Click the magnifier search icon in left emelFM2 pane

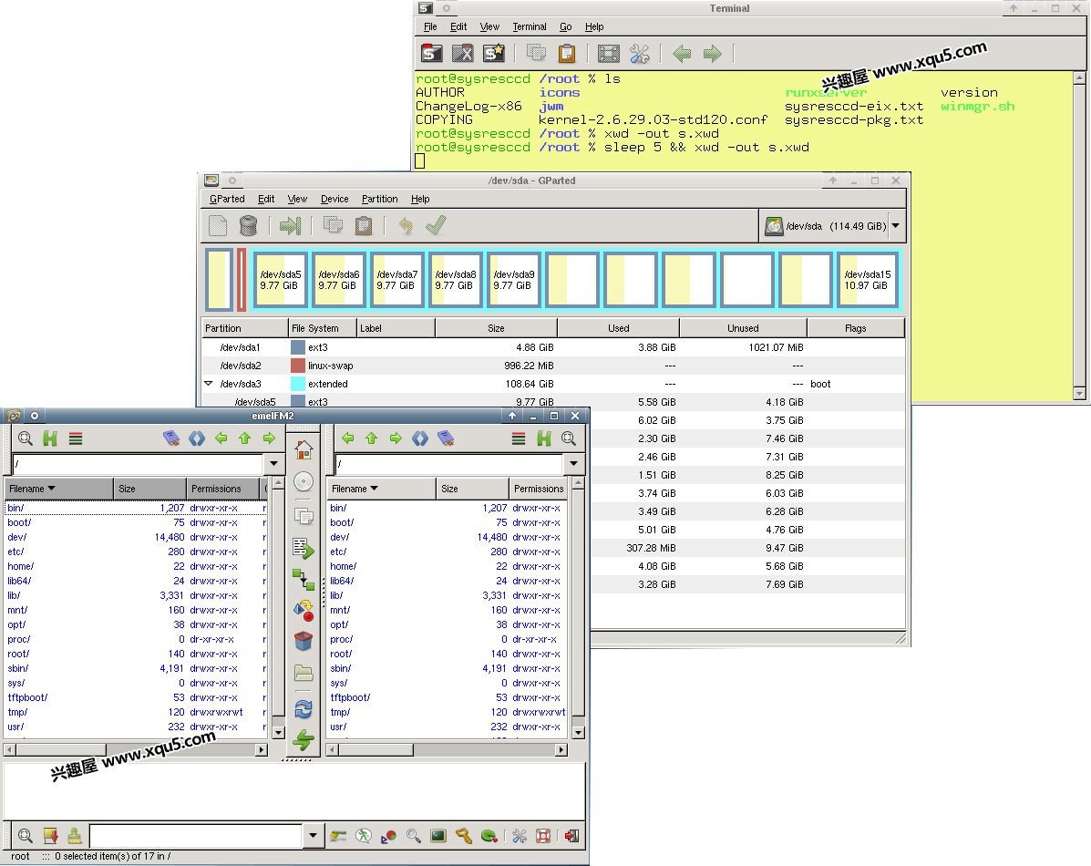(x=26, y=438)
